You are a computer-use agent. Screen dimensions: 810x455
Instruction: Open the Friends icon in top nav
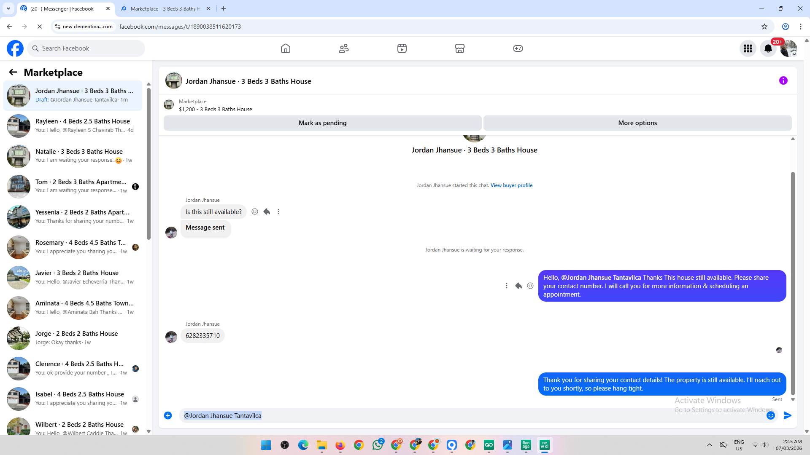coord(344,48)
